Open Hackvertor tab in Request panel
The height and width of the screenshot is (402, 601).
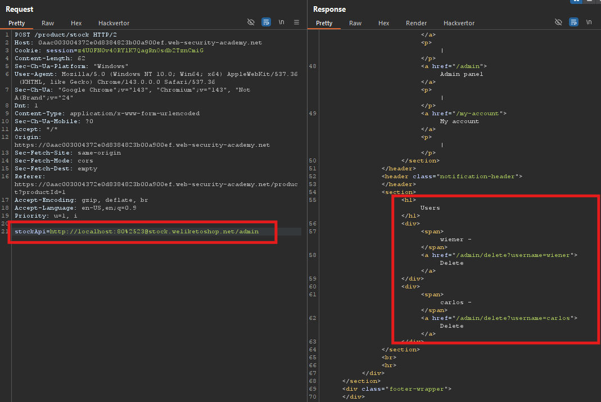pyautogui.click(x=114, y=23)
